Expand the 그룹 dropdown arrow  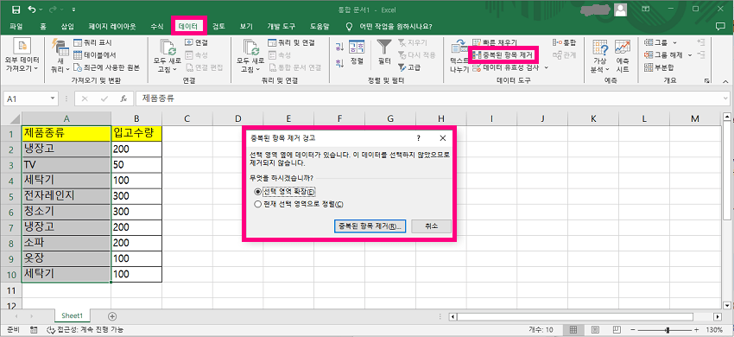pyautogui.click(x=674, y=42)
